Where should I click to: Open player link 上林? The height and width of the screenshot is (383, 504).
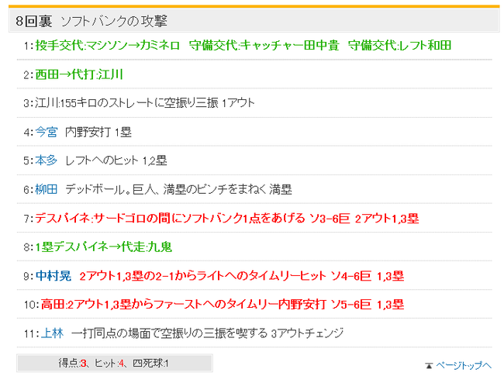(52, 333)
